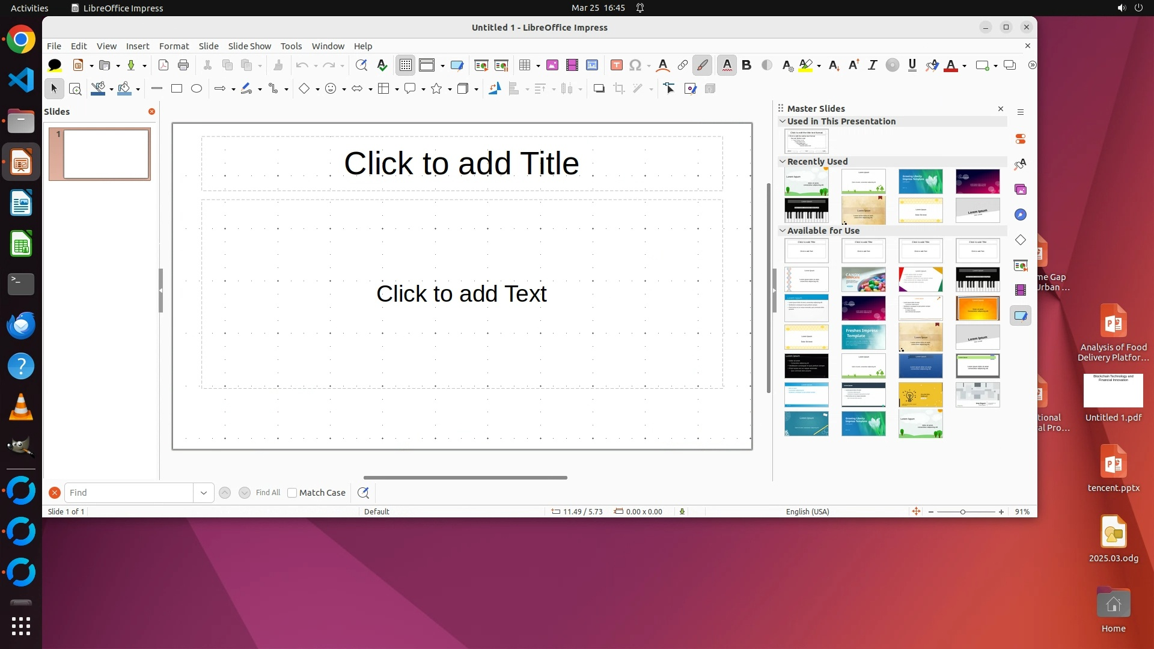
Task: Click the zoom slider in status bar
Action: pyautogui.click(x=963, y=512)
